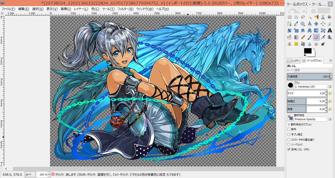The width and height of the screenshot is (335, 178).
Task: Select the Heal bandage tool
Action: pos(296,44)
